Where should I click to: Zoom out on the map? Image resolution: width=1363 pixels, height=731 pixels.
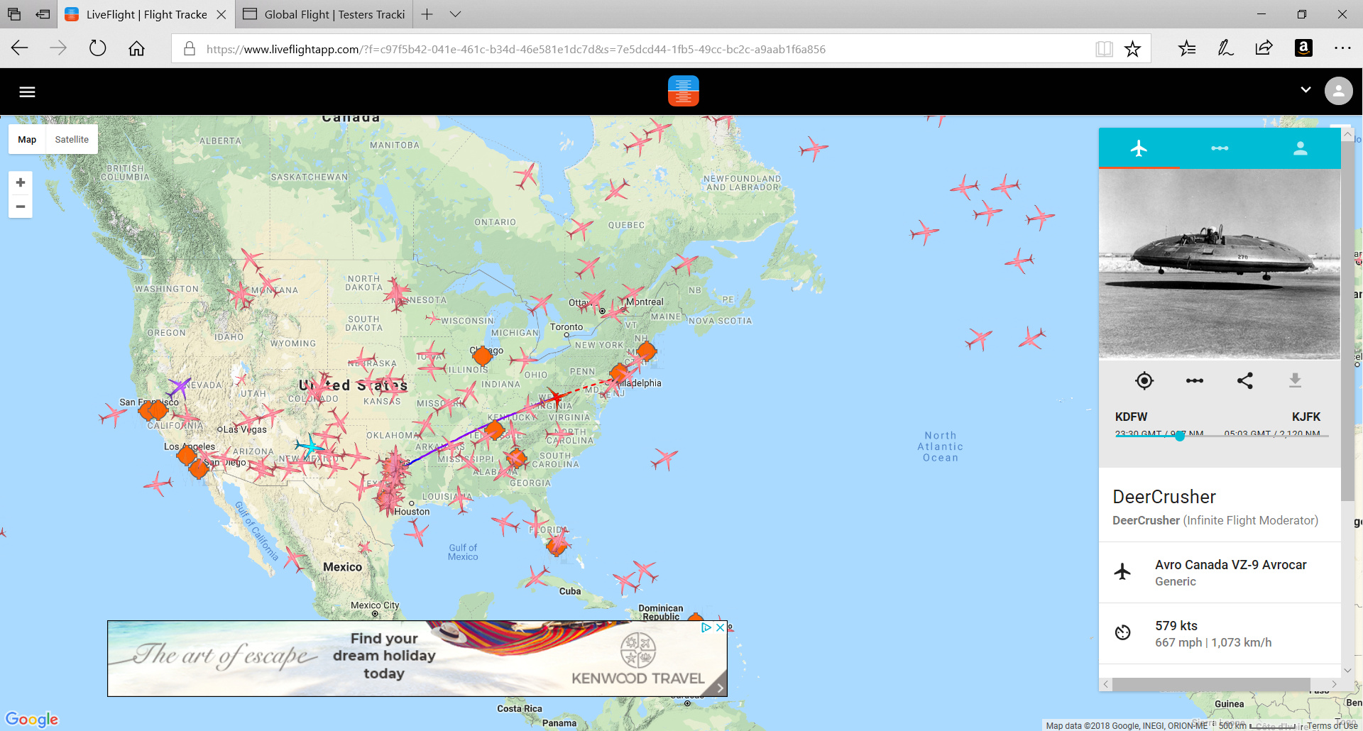21,207
